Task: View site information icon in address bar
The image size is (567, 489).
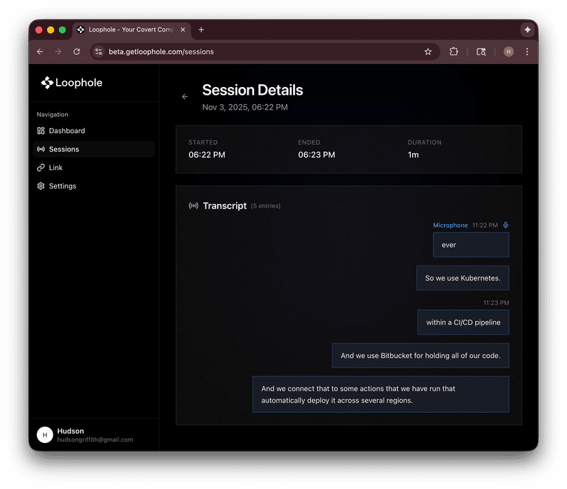Action: point(99,51)
